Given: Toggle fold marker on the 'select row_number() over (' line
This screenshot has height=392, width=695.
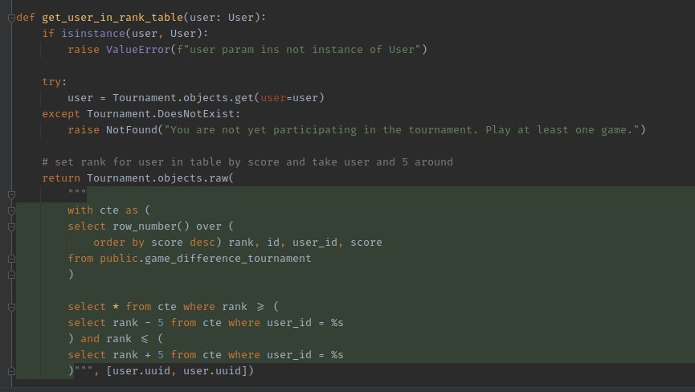Looking at the screenshot, I should (x=11, y=227).
